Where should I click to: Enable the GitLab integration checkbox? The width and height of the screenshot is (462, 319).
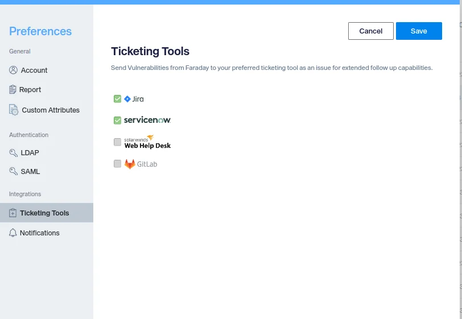coord(117,164)
